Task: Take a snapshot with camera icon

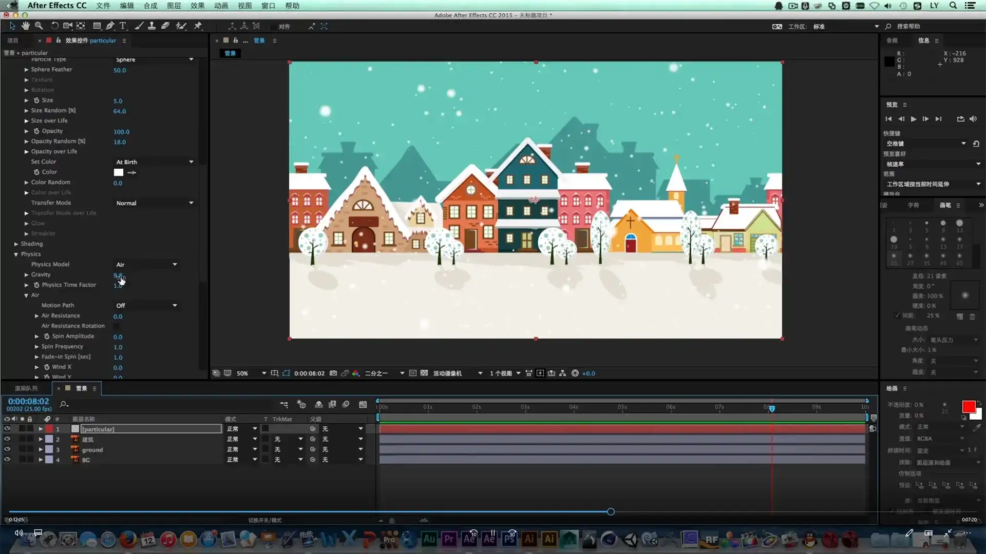Action: point(333,373)
